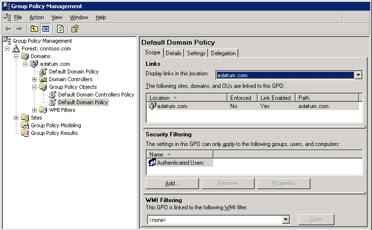Select Default Domain Controllers Policy in the tree
372x230 pixels.
point(96,95)
